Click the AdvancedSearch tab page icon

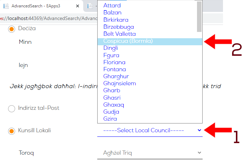(6, 6)
